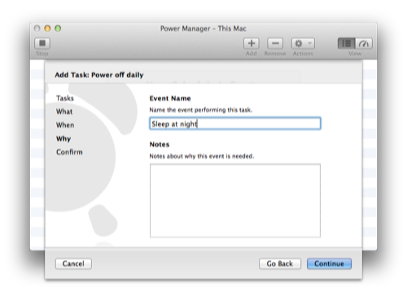
Task: Click 'Notes about why this event is needed.' text
Action: coord(202,156)
